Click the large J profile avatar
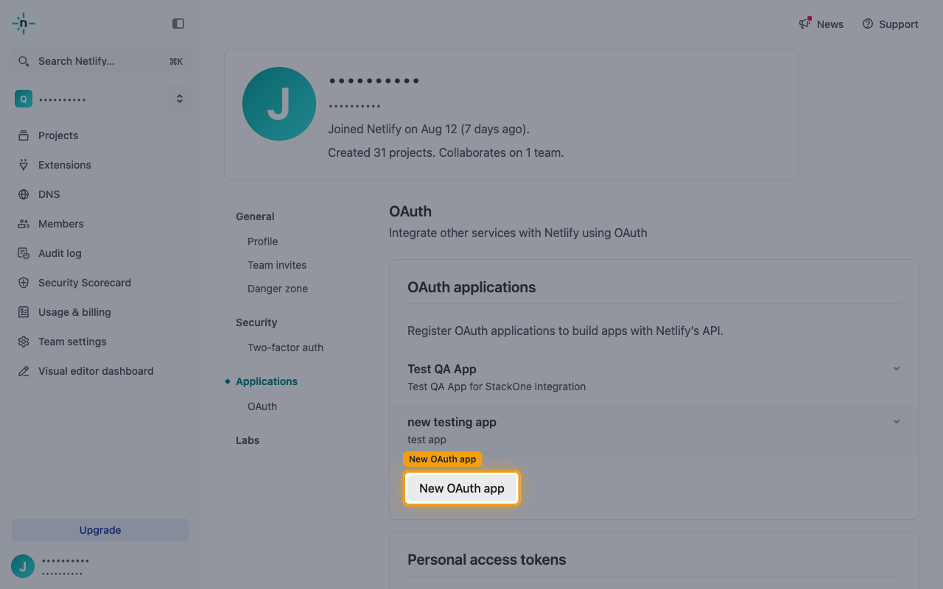This screenshot has width=943, height=589. (x=279, y=104)
